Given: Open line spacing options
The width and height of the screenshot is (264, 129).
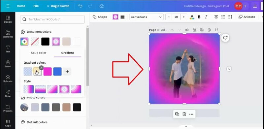Looking at the screenshot, I should 230,17.
